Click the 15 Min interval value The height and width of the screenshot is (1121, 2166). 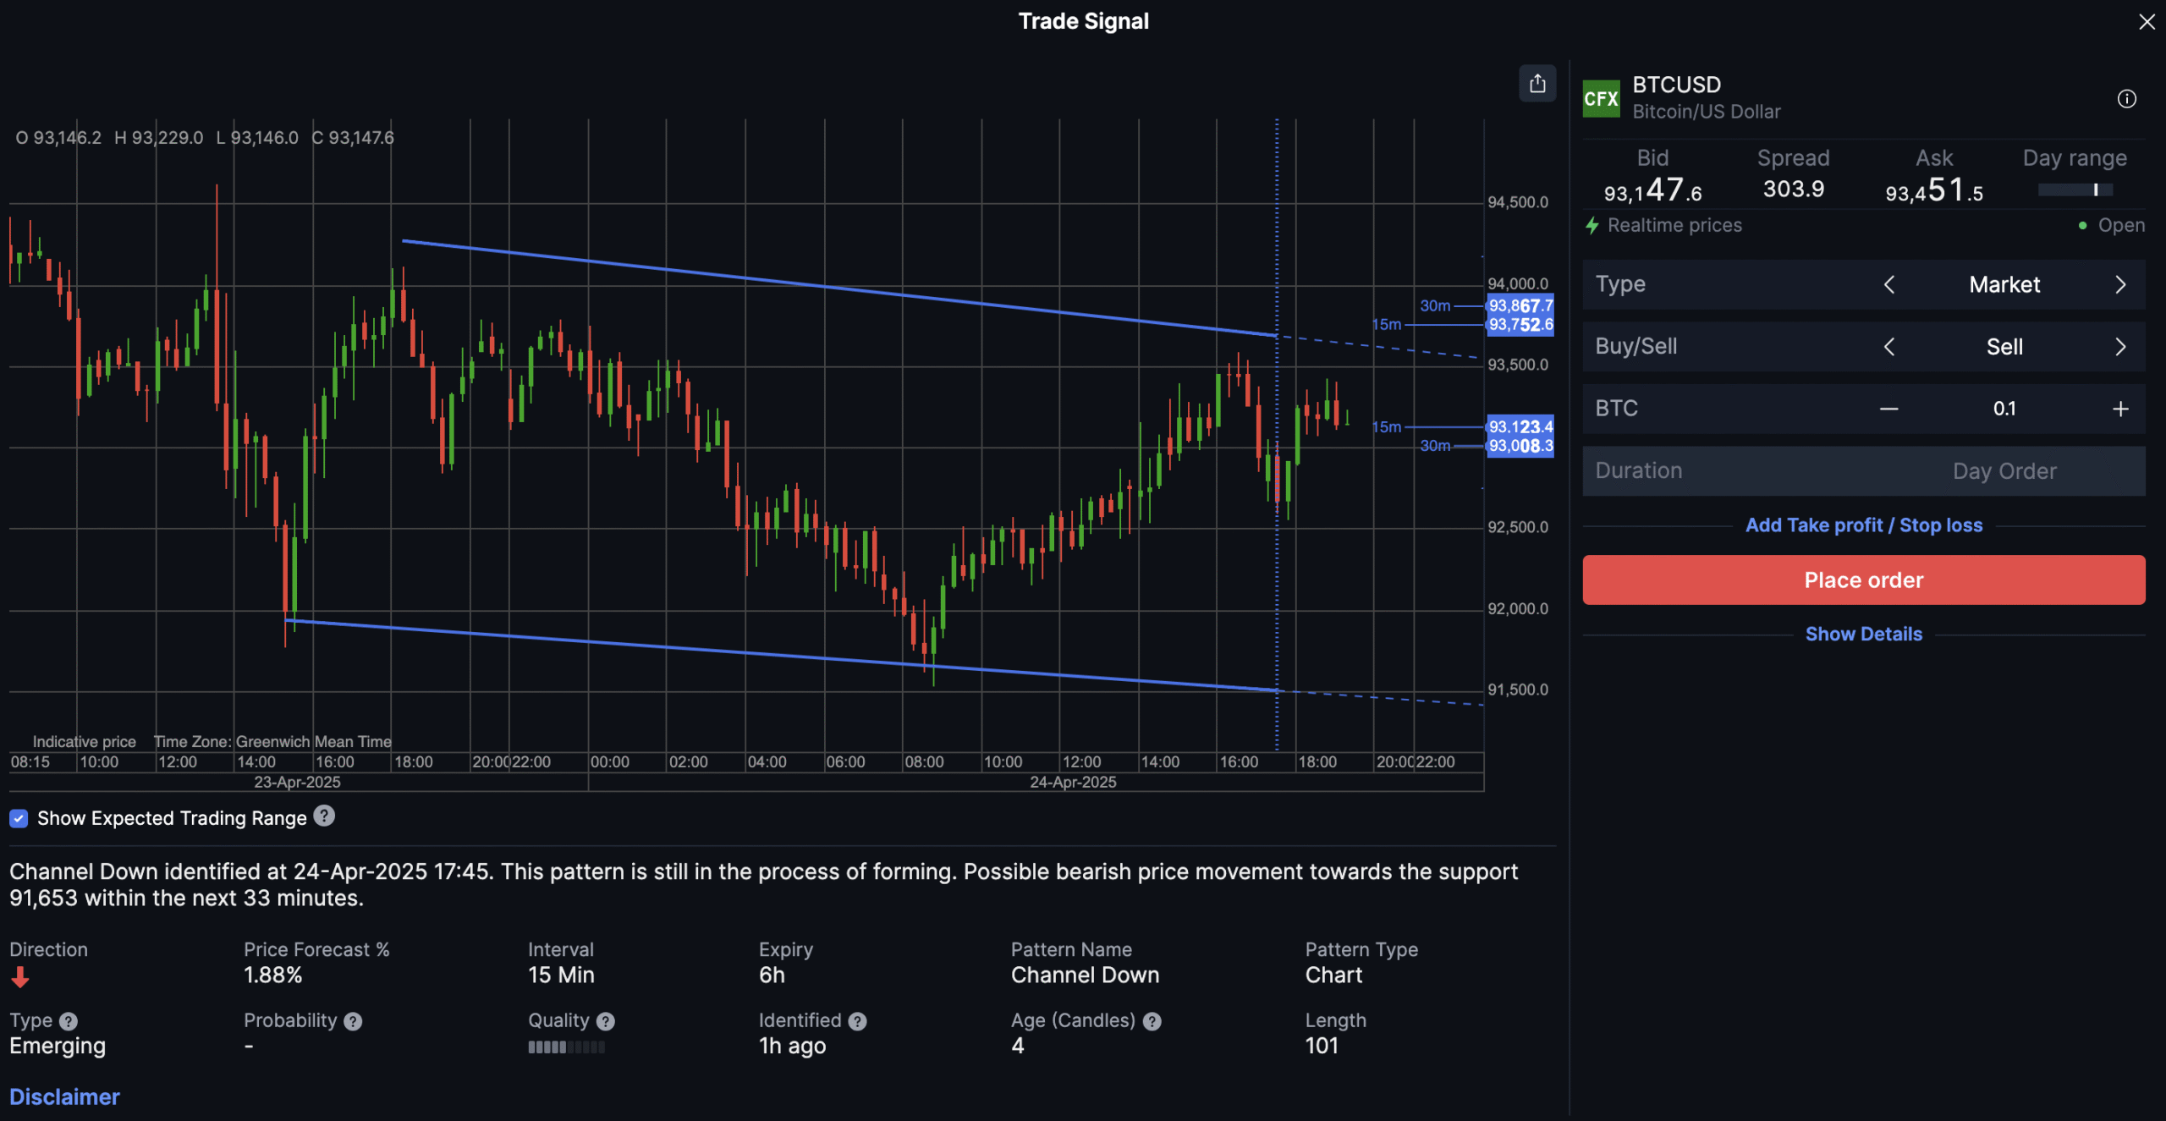[x=561, y=975]
